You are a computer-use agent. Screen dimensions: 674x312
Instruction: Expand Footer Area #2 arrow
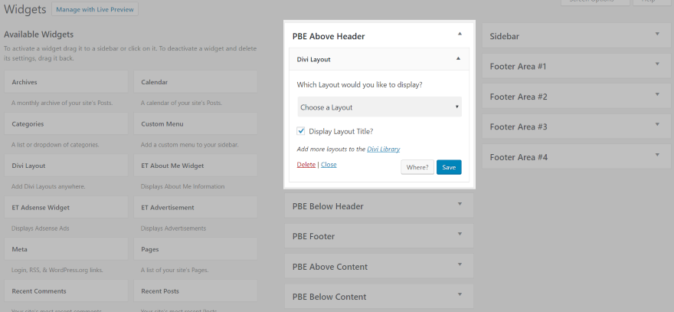(657, 95)
